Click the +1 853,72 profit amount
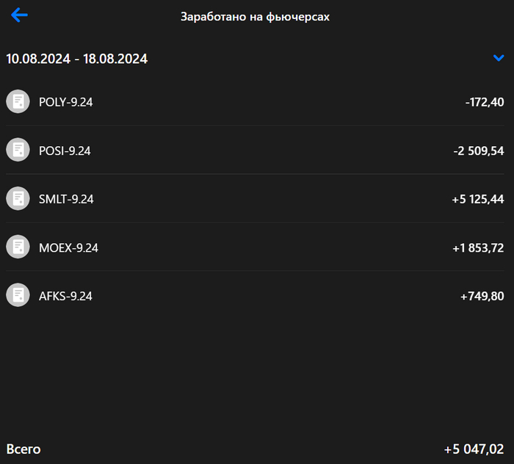This screenshot has height=464, width=514. point(477,247)
